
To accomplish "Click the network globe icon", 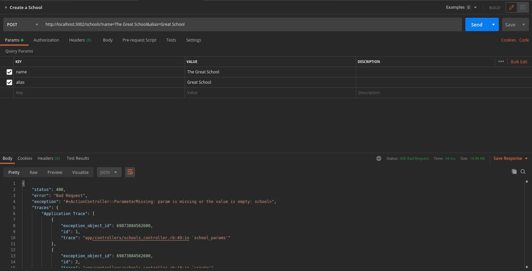I will [x=379, y=158].
